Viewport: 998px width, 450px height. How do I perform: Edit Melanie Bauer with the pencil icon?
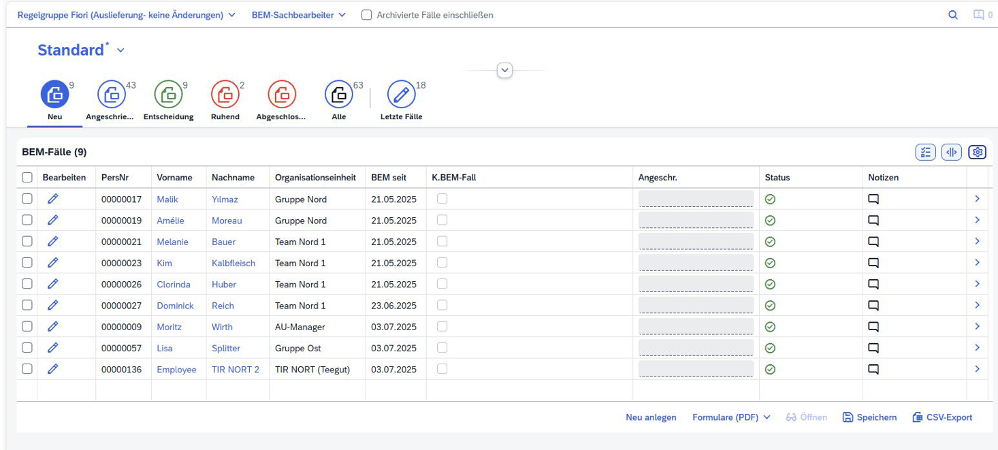coord(52,241)
